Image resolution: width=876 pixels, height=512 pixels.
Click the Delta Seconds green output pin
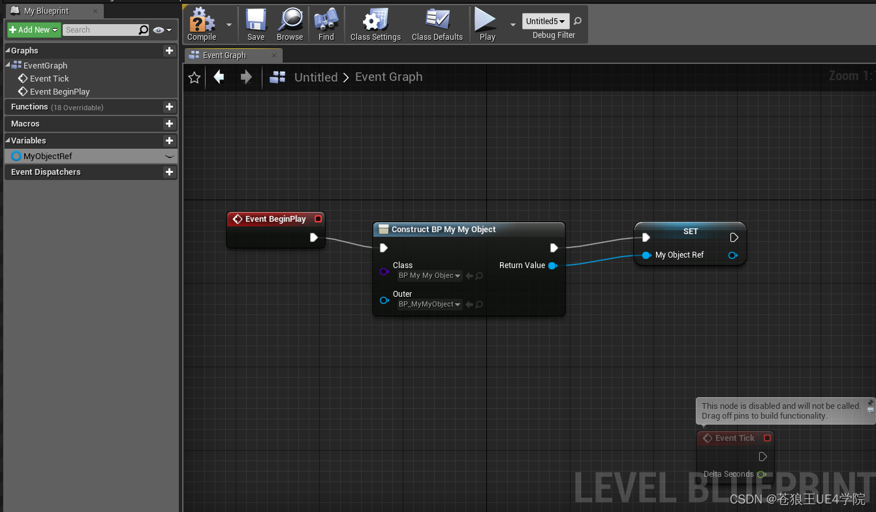click(x=762, y=474)
